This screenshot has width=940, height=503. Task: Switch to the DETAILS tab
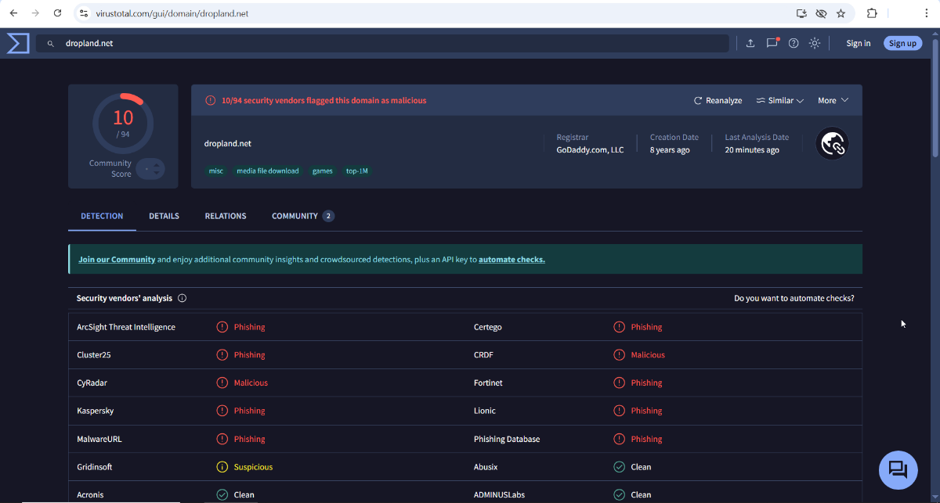(x=164, y=216)
